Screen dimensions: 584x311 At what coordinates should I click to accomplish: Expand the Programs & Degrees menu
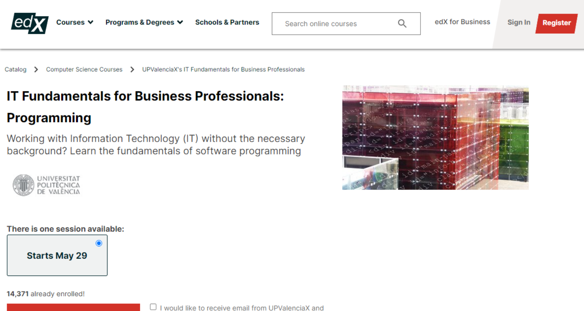144,23
